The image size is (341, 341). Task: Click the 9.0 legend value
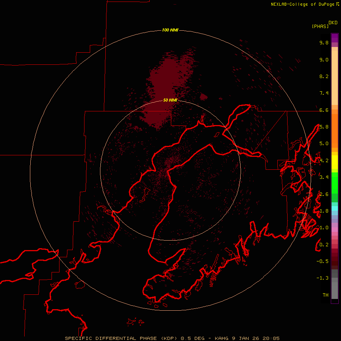click(x=324, y=59)
